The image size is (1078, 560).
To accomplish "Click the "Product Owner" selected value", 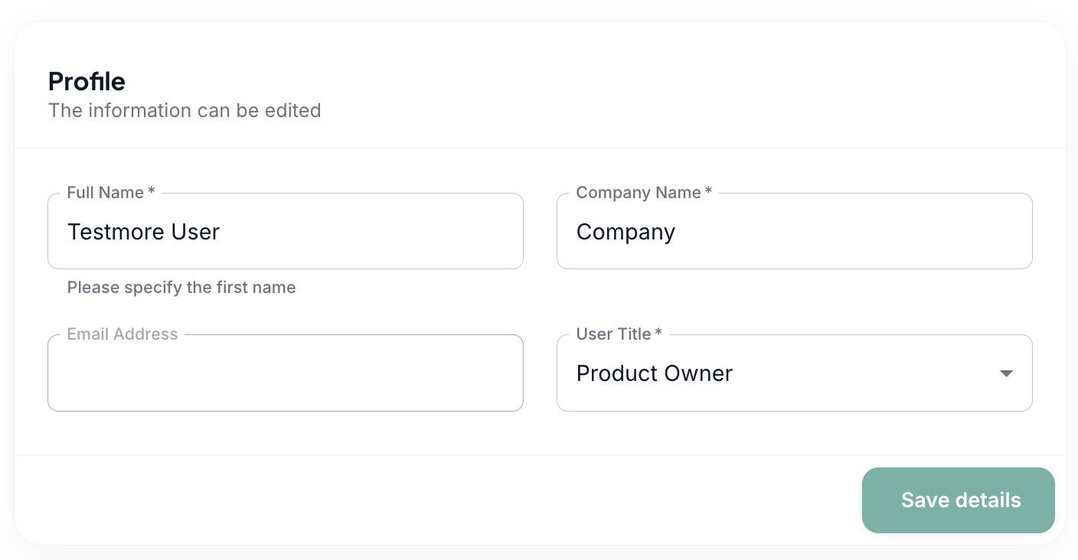I will point(655,373).
